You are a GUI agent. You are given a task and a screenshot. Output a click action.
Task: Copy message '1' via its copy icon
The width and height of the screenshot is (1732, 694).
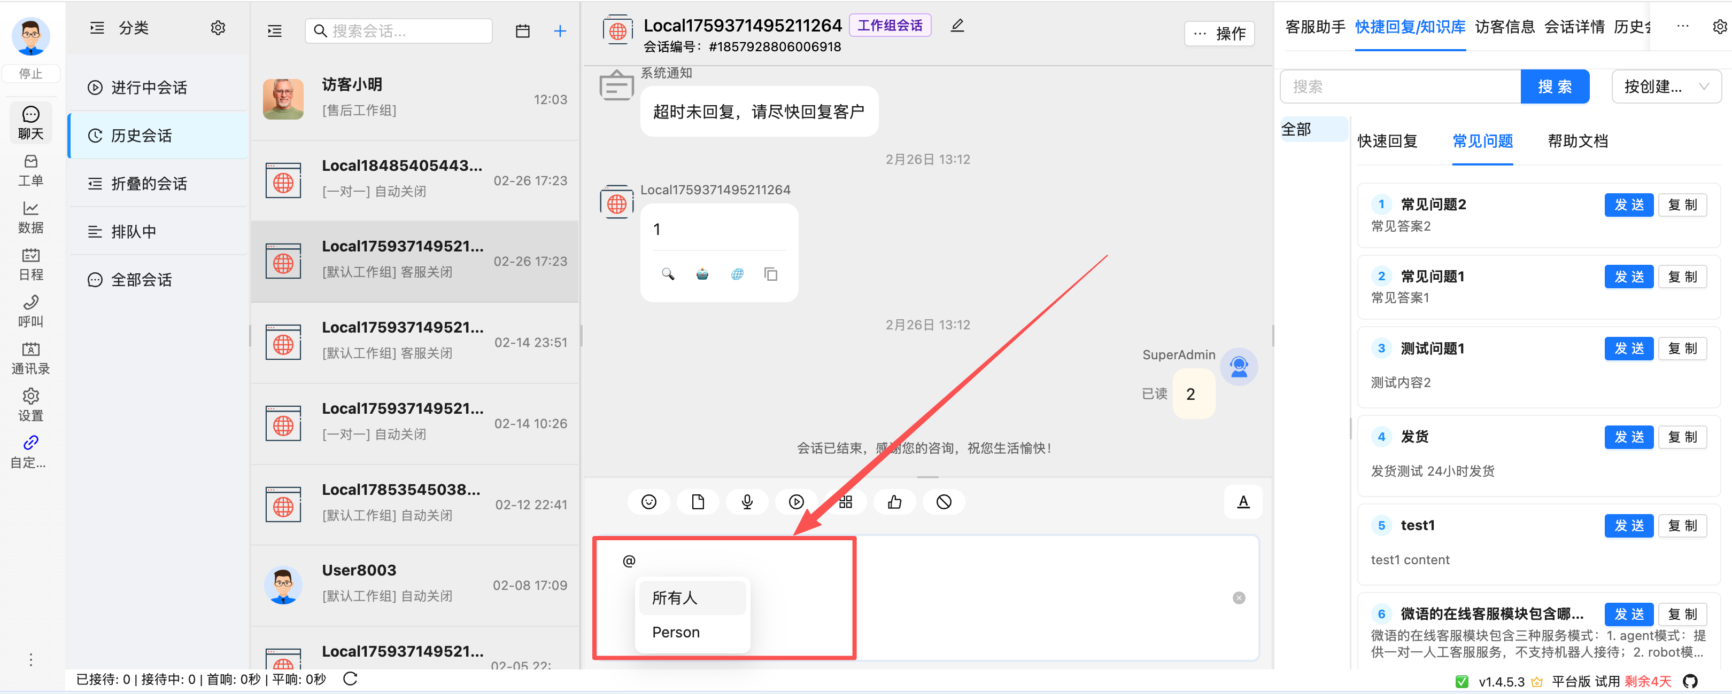pos(770,274)
